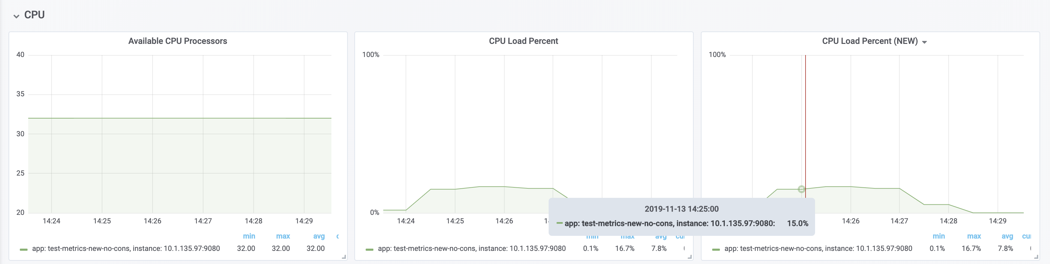Viewport: 1050px width, 264px height.
Task: Open the CPU Load Percent (NEW) title caret
Action: click(924, 42)
